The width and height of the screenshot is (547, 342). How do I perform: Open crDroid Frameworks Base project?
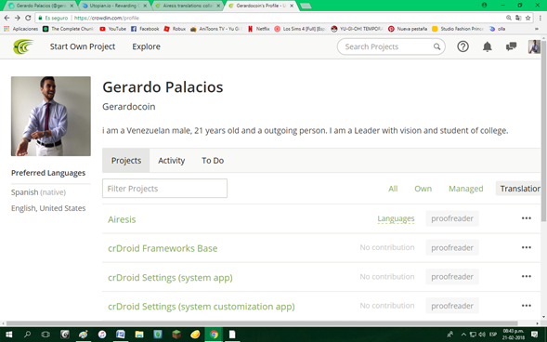[163, 248]
